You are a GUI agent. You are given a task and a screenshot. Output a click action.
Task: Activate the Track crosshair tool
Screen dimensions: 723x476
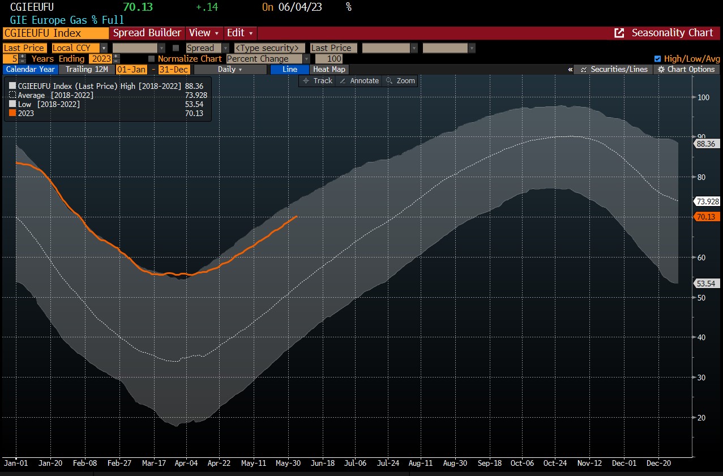pos(318,81)
